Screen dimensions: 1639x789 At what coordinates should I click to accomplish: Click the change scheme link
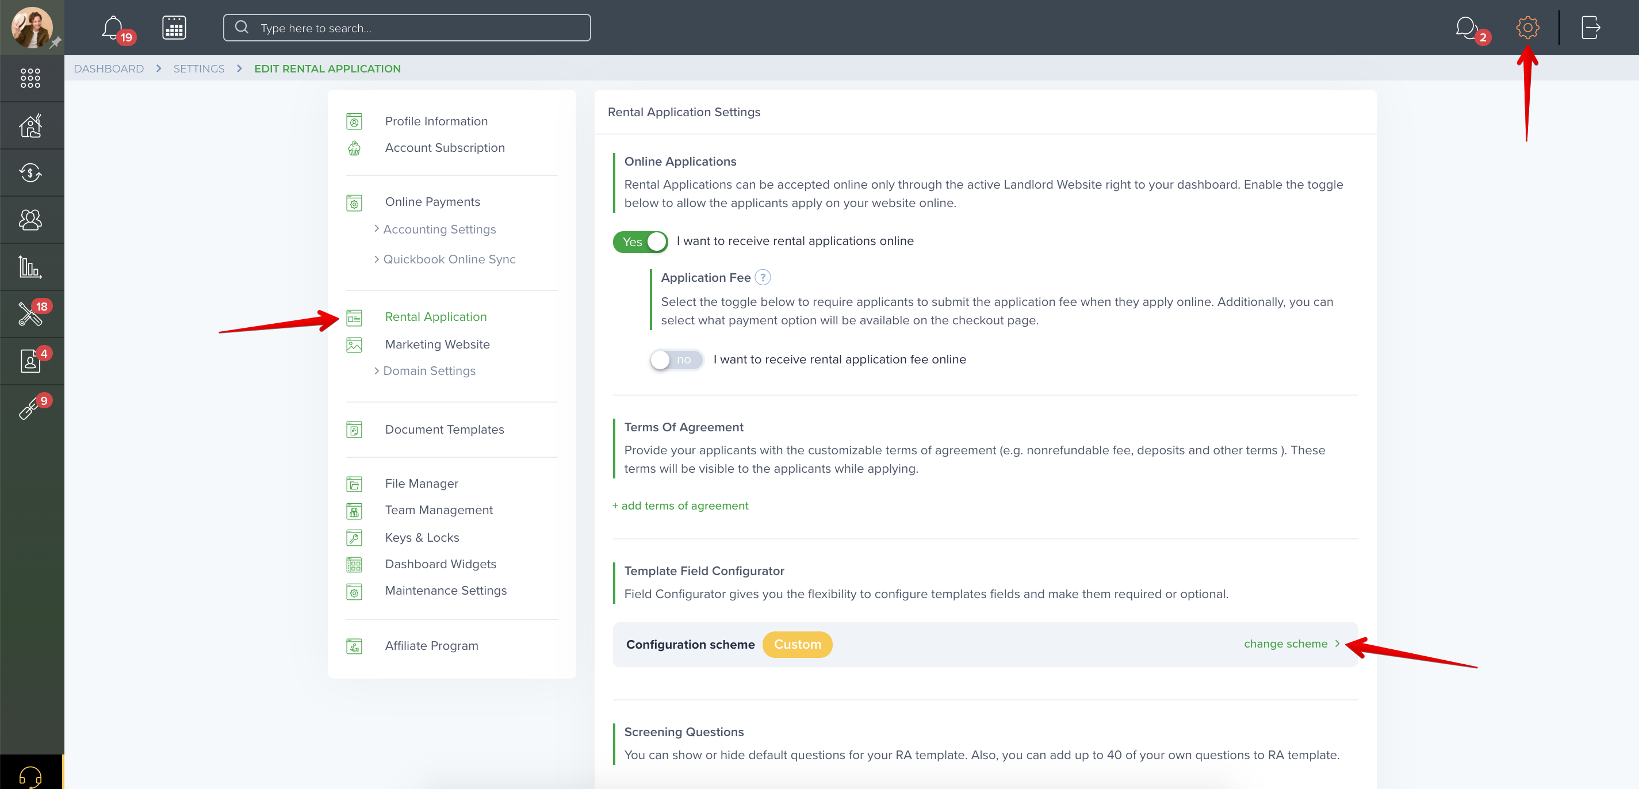pos(1292,644)
